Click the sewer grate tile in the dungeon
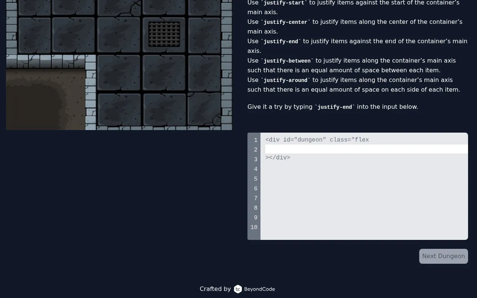 pos(164,34)
